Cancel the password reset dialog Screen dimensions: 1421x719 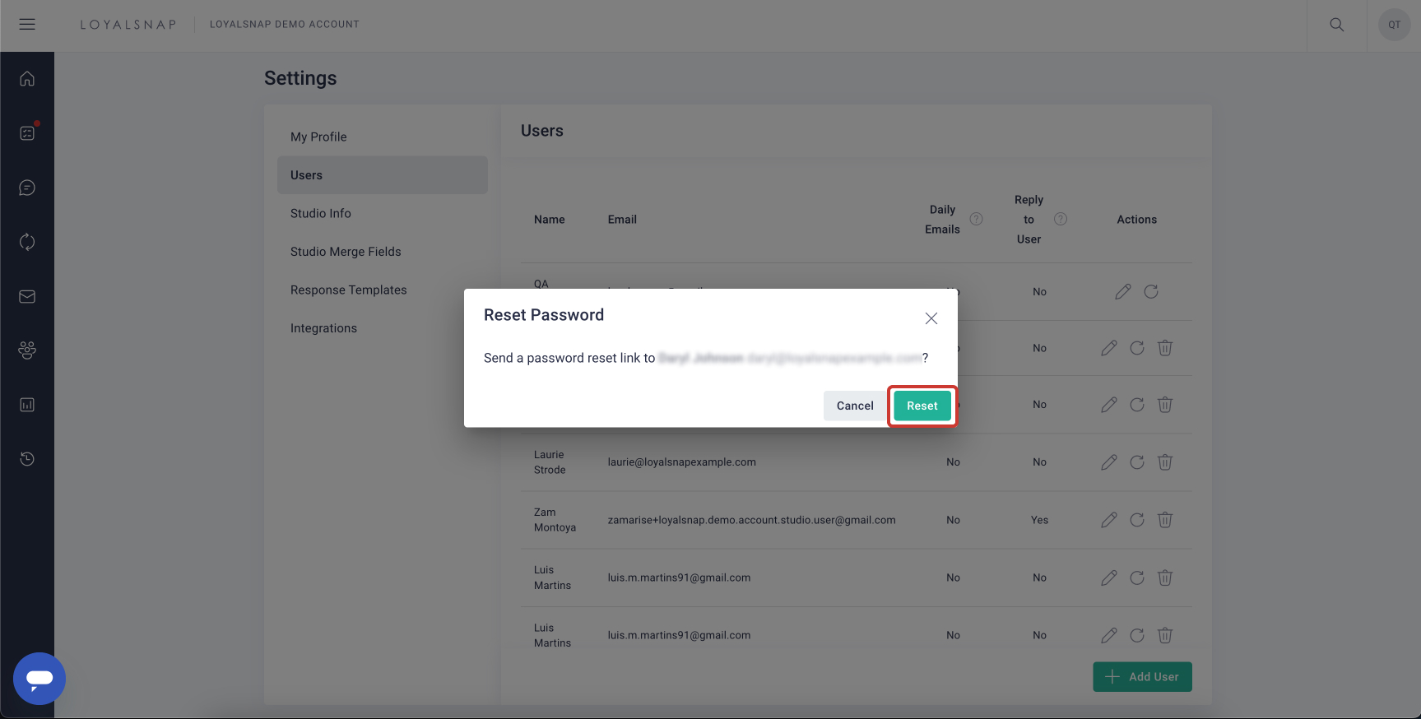pos(855,406)
